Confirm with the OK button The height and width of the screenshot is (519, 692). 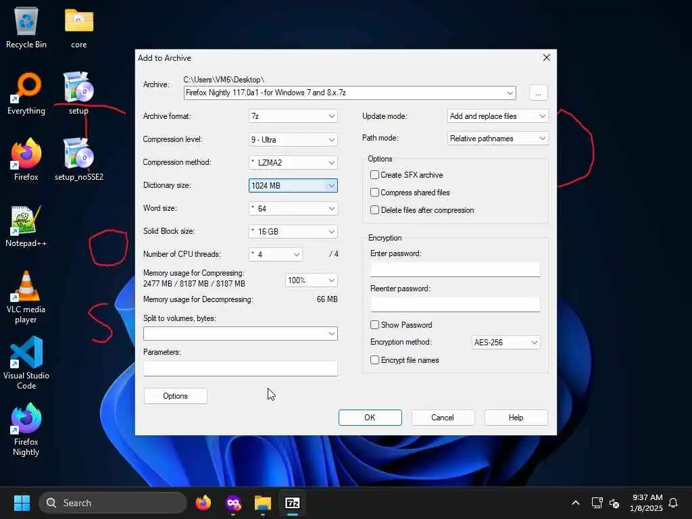click(x=370, y=418)
